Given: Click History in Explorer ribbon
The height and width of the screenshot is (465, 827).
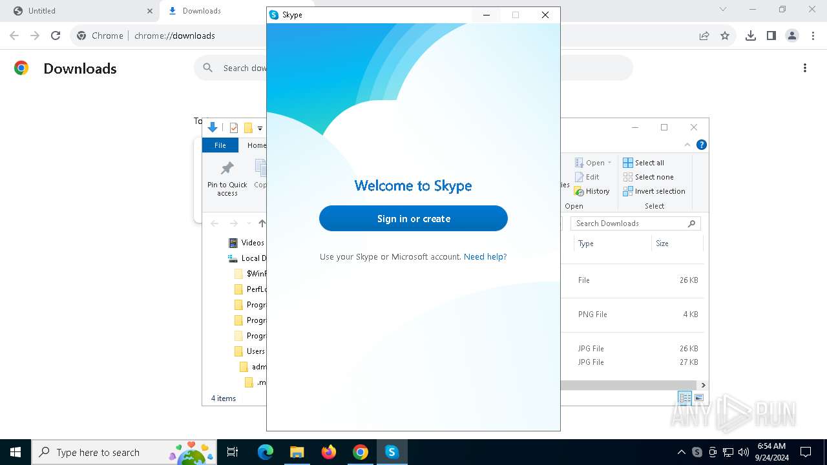Looking at the screenshot, I should pyautogui.click(x=592, y=191).
